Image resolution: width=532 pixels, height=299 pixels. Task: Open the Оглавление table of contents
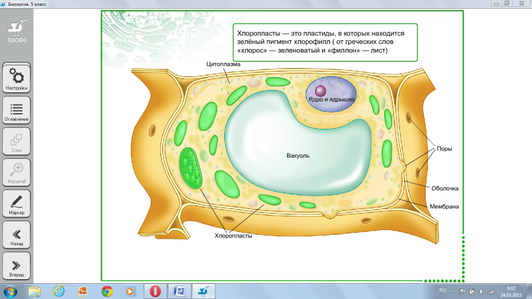17,110
